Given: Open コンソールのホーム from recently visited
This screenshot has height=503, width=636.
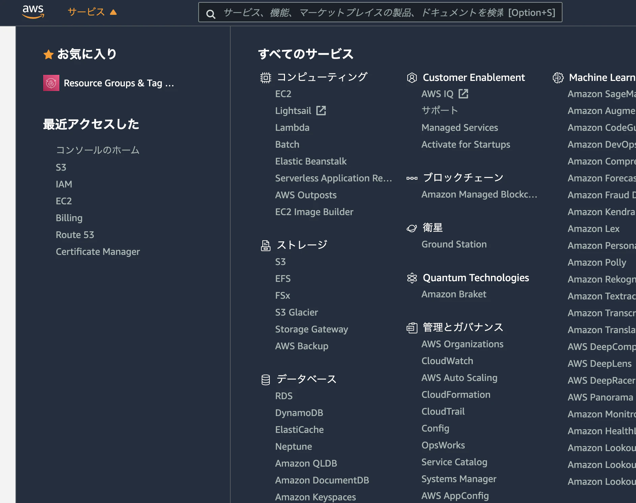Looking at the screenshot, I should (98, 150).
